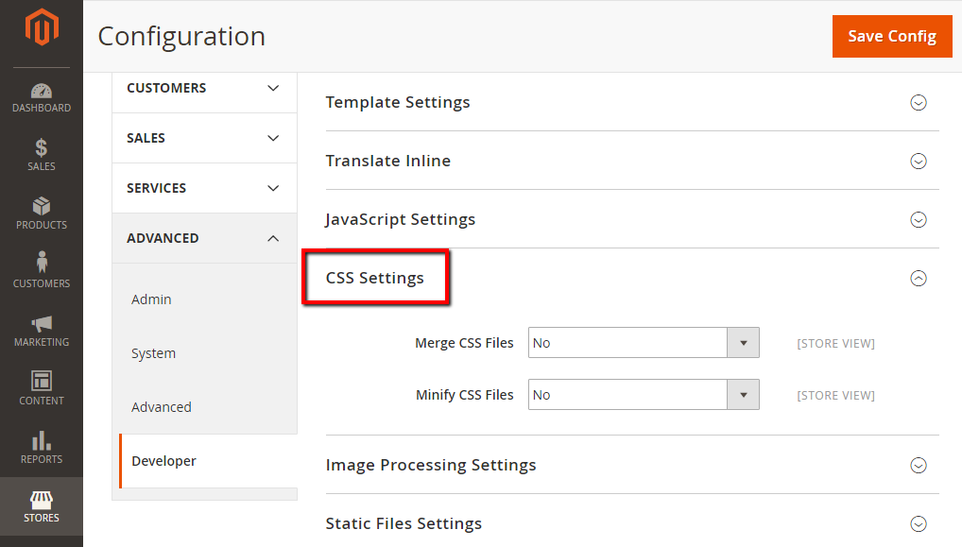
Task: Expand the Customers configuration group
Action: tap(203, 88)
